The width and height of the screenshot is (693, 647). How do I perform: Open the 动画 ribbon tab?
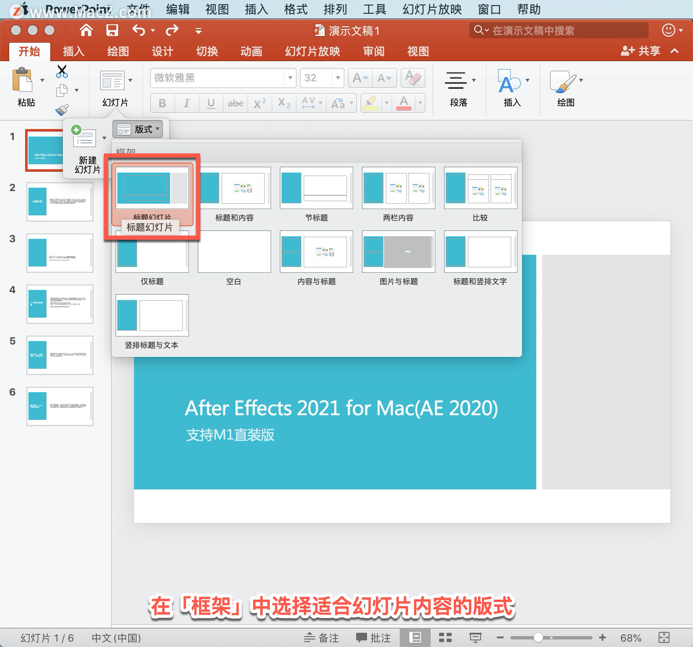pos(251,51)
